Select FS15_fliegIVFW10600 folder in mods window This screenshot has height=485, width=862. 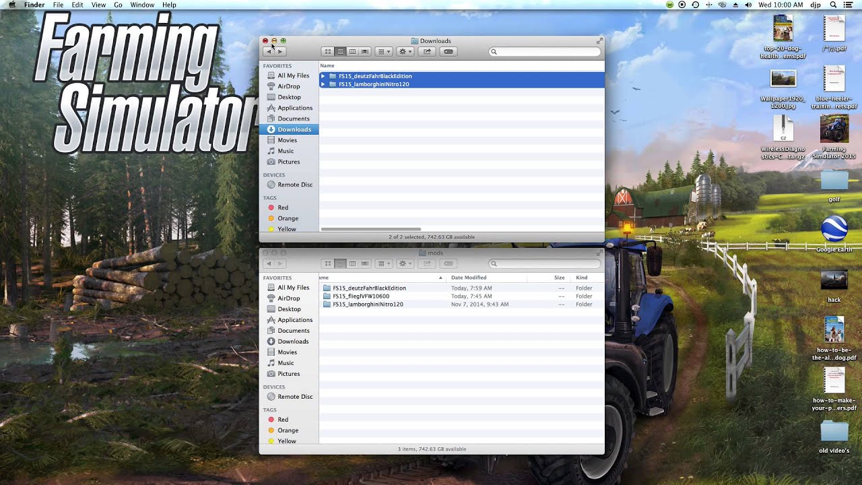pyautogui.click(x=462, y=296)
